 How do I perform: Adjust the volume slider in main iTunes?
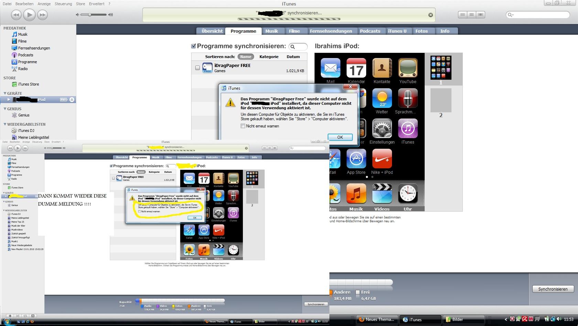(94, 15)
